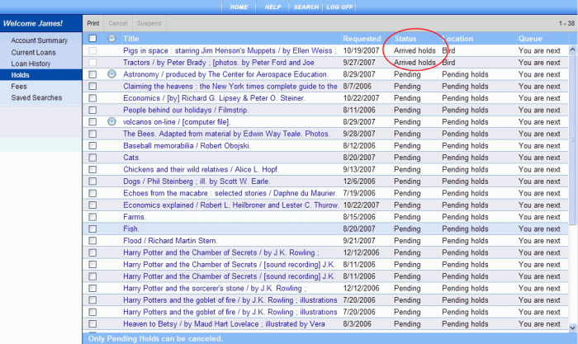Open the Pigs in space title link
578x344 pixels.
click(x=229, y=50)
